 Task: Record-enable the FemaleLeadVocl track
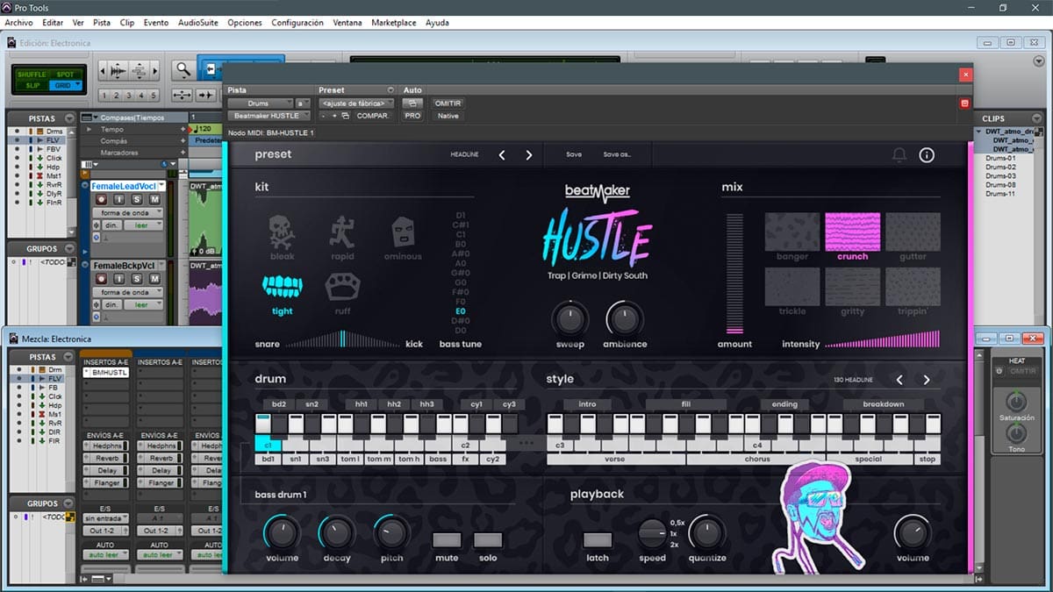pos(102,200)
